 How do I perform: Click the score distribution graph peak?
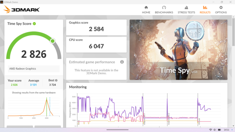(x=47, y=99)
